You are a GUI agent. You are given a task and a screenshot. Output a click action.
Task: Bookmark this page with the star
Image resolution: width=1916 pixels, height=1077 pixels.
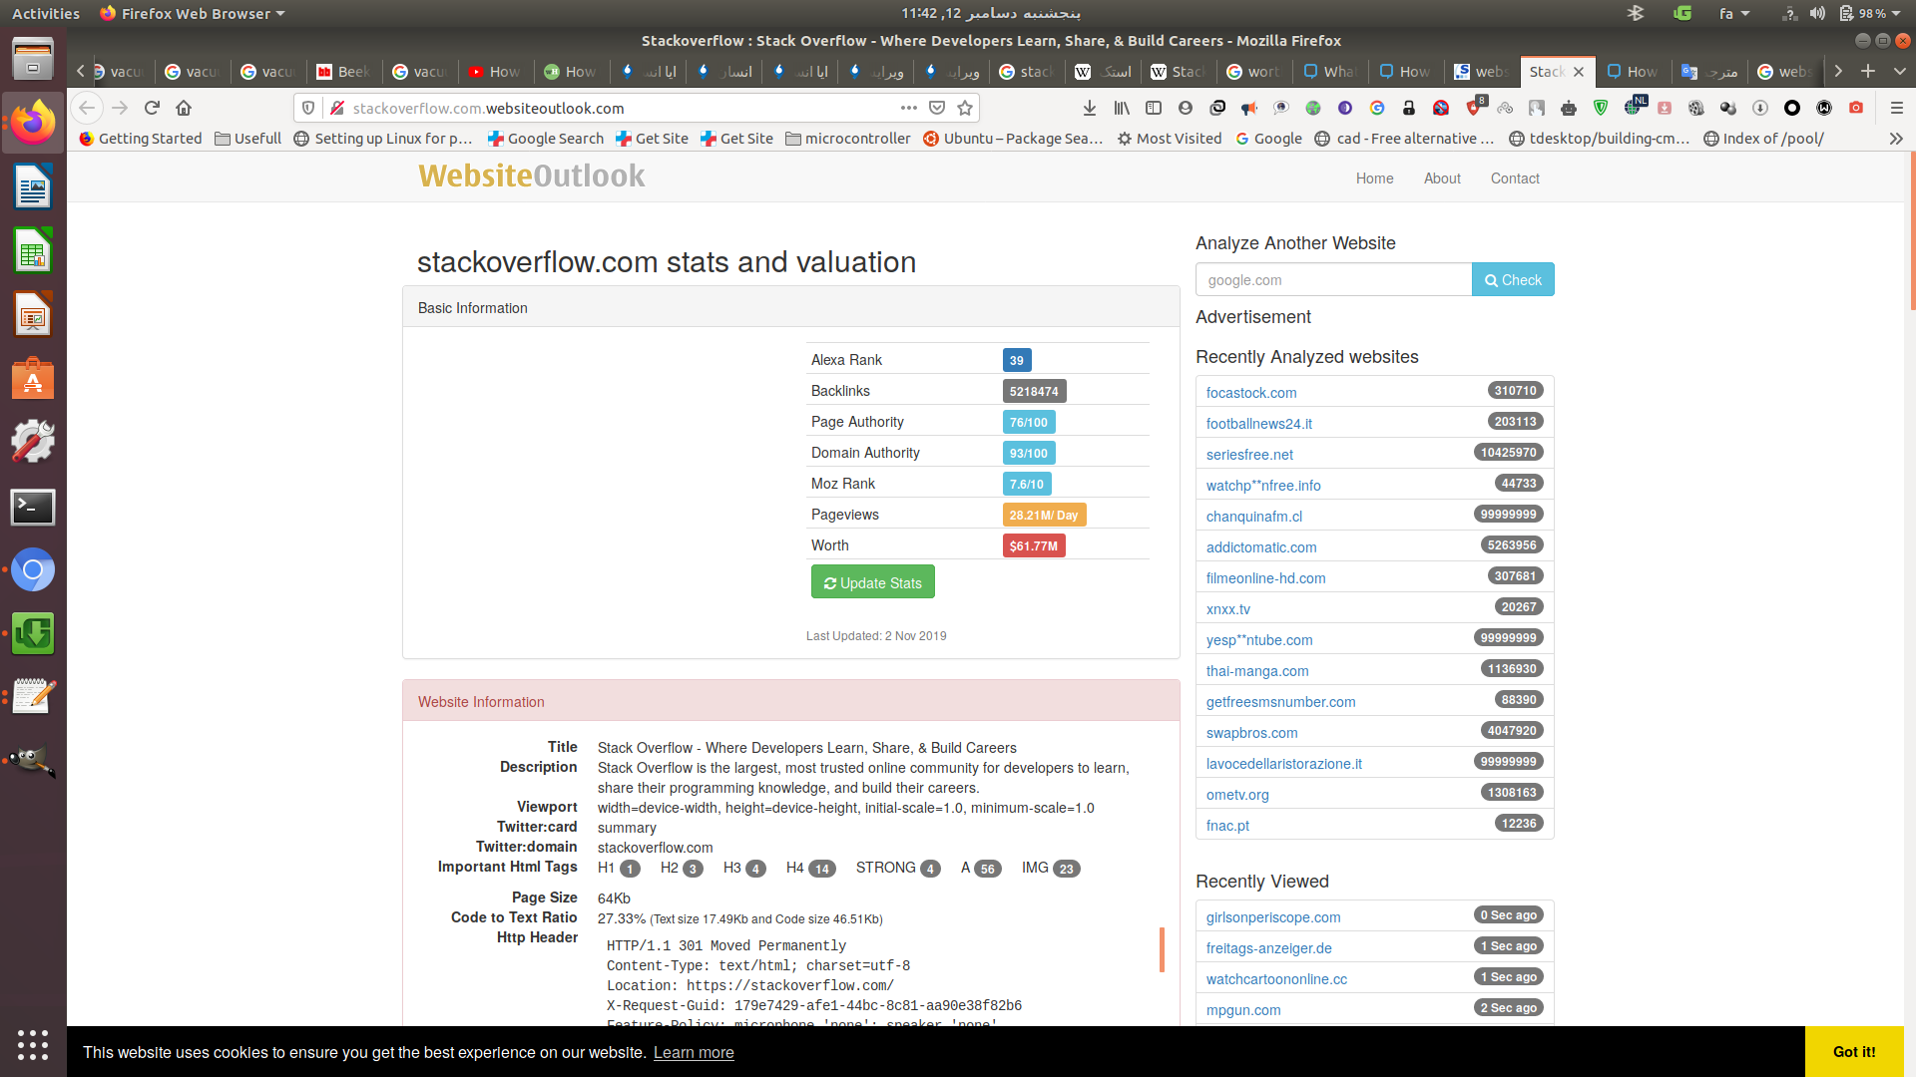click(965, 108)
